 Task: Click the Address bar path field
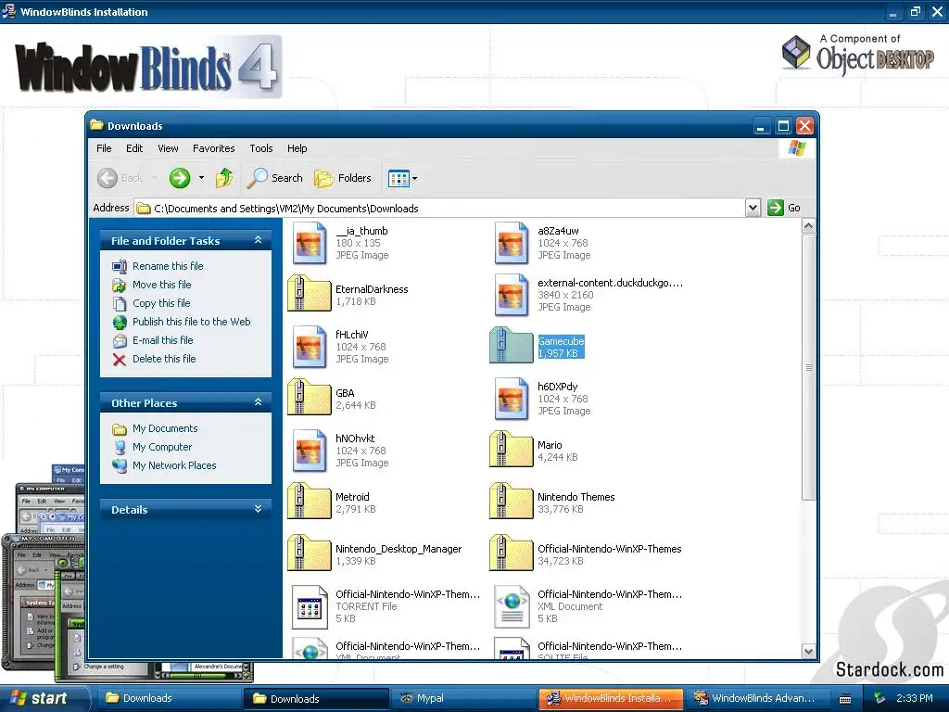click(440, 209)
